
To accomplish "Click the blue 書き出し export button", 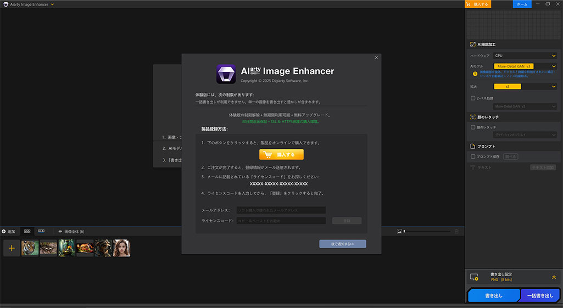I will (x=494, y=296).
